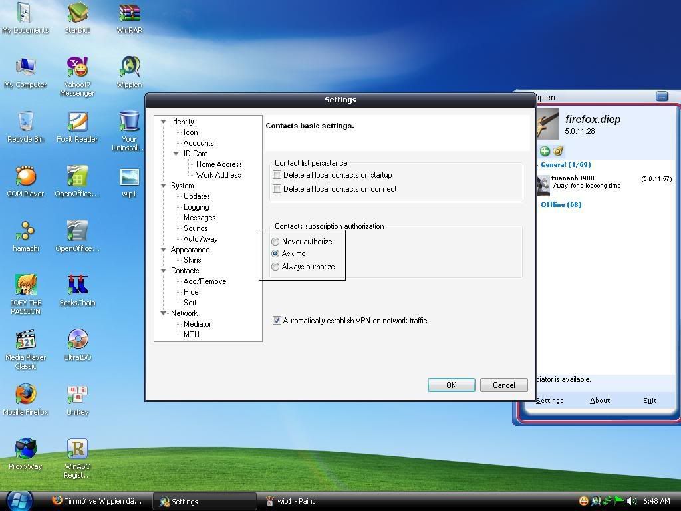
Task: Collapse the Identity tree node arrow
Action: point(164,122)
